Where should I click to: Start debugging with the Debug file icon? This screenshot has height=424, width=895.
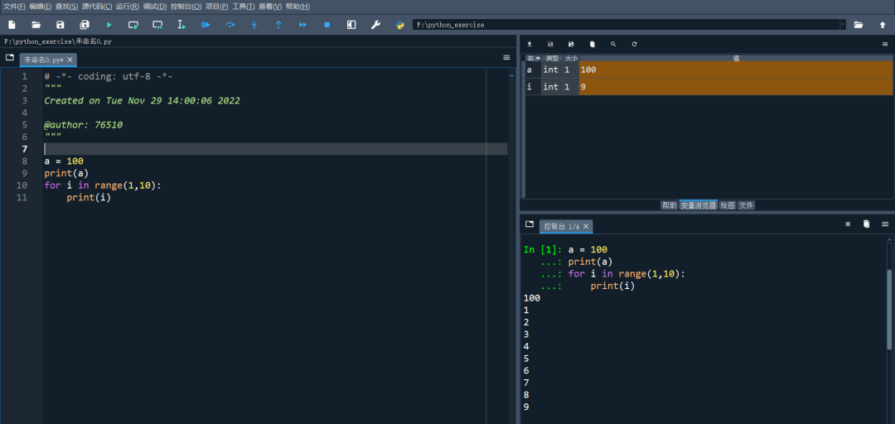206,25
